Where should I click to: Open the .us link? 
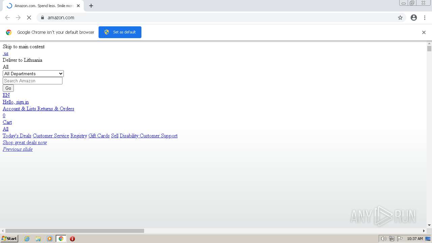coord(5,53)
